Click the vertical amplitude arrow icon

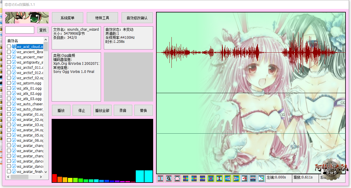tap(219, 178)
